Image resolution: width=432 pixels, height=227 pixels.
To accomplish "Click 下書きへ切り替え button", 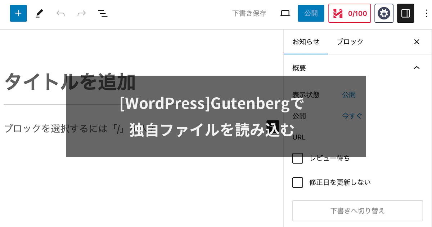I will [x=357, y=211].
